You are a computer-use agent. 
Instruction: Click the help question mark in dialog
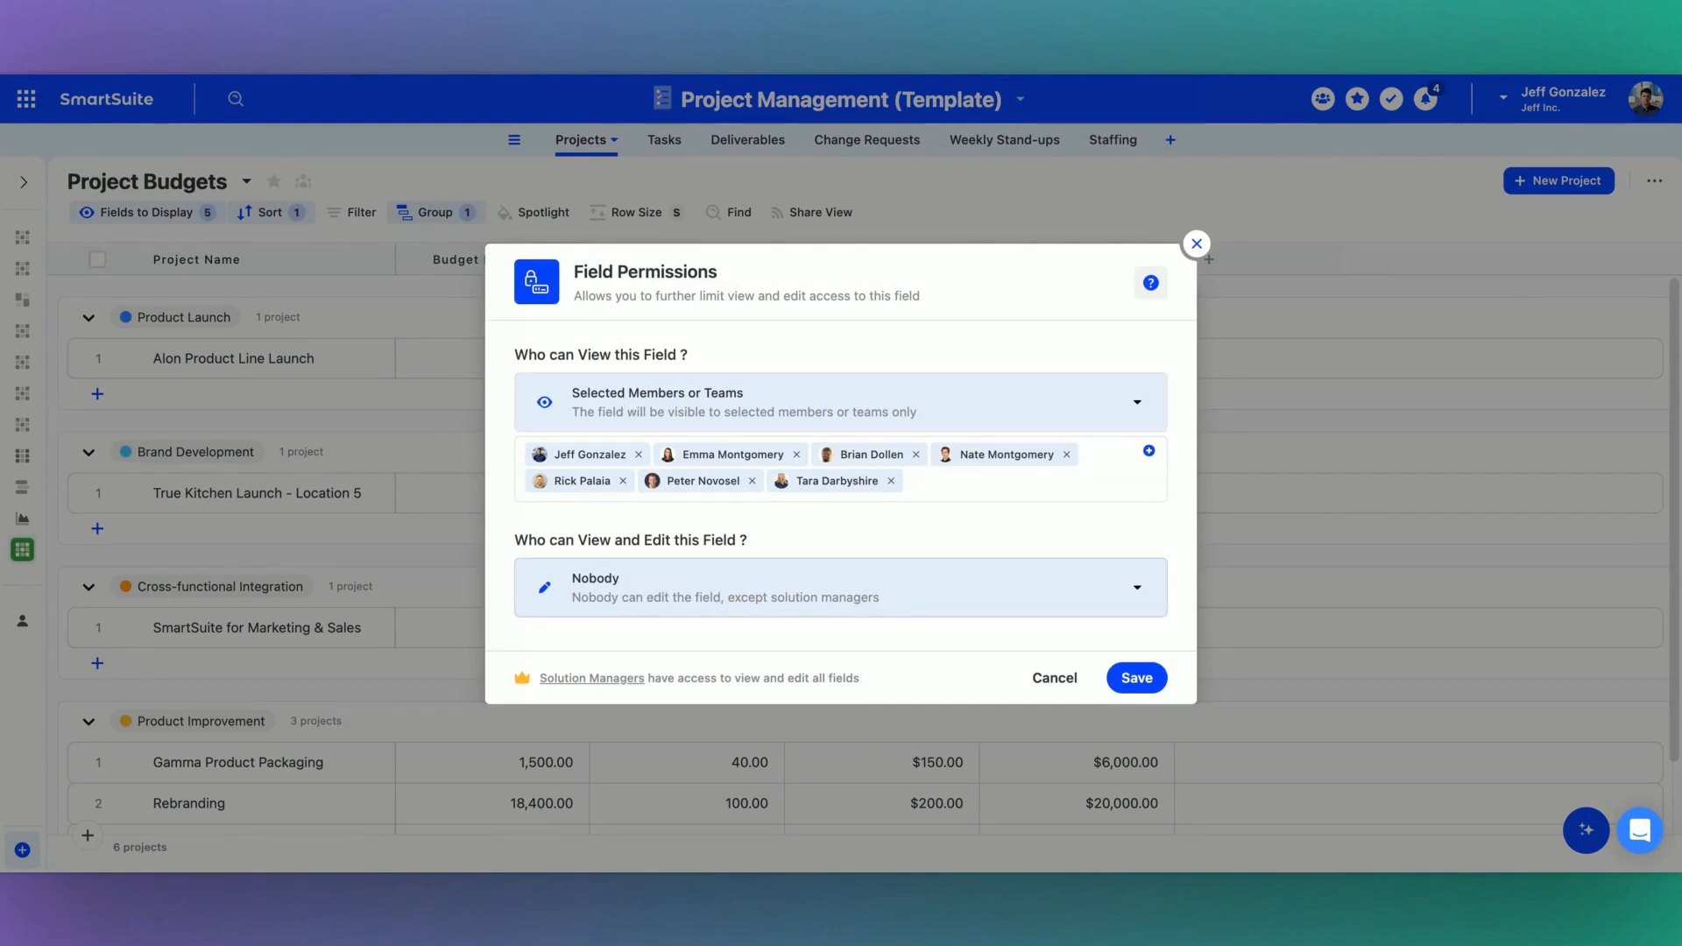1151,283
